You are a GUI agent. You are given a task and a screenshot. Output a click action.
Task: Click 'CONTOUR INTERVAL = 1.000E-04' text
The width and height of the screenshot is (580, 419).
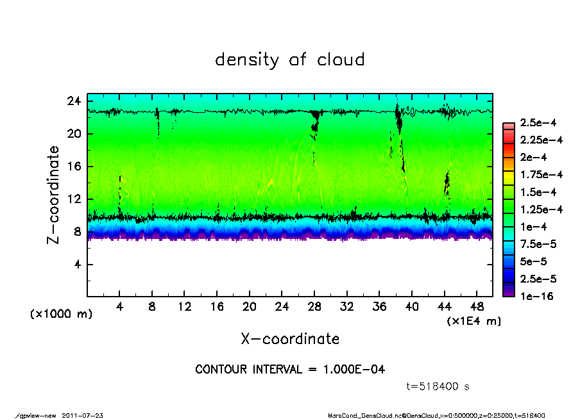point(290,369)
